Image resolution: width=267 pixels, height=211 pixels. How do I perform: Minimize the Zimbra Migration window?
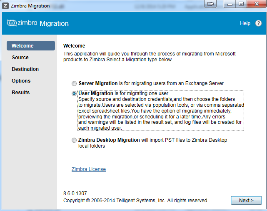point(229,4)
